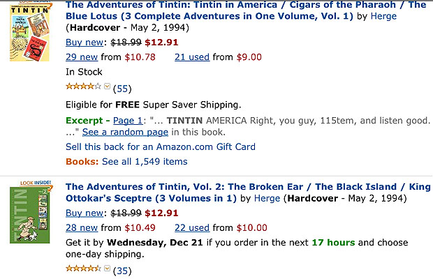
Task: Open excerpt Page 1 link
Action: pos(128,121)
